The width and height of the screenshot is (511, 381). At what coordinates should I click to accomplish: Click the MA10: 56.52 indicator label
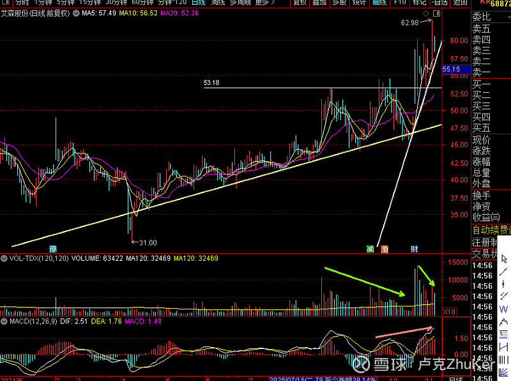coord(138,13)
